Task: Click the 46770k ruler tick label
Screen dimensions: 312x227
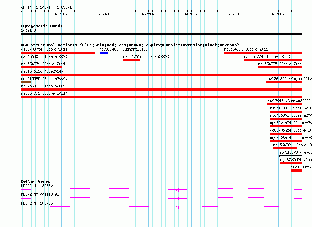Action: tap(235, 14)
